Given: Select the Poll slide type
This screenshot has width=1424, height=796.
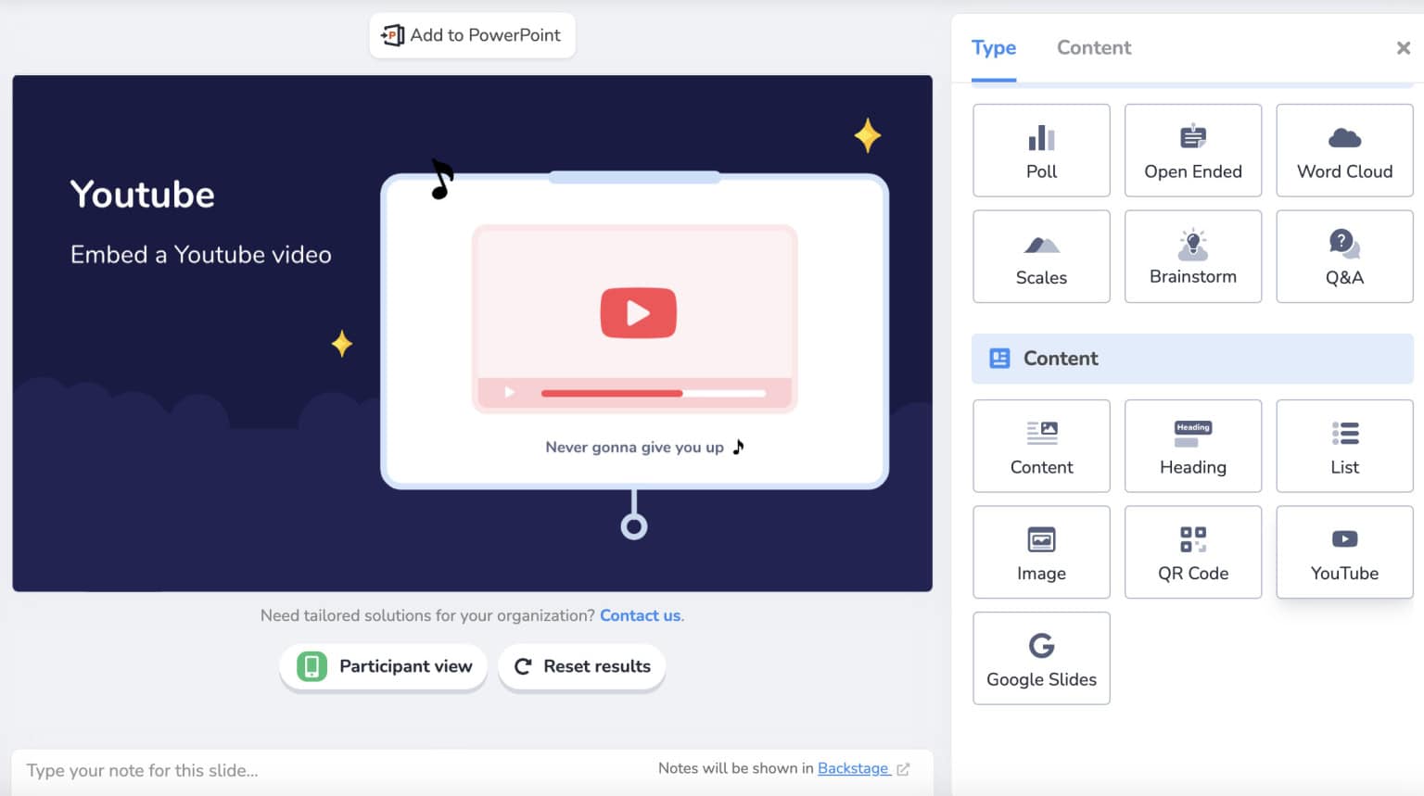Looking at the screenshot, I should (x=1041, y=151).
